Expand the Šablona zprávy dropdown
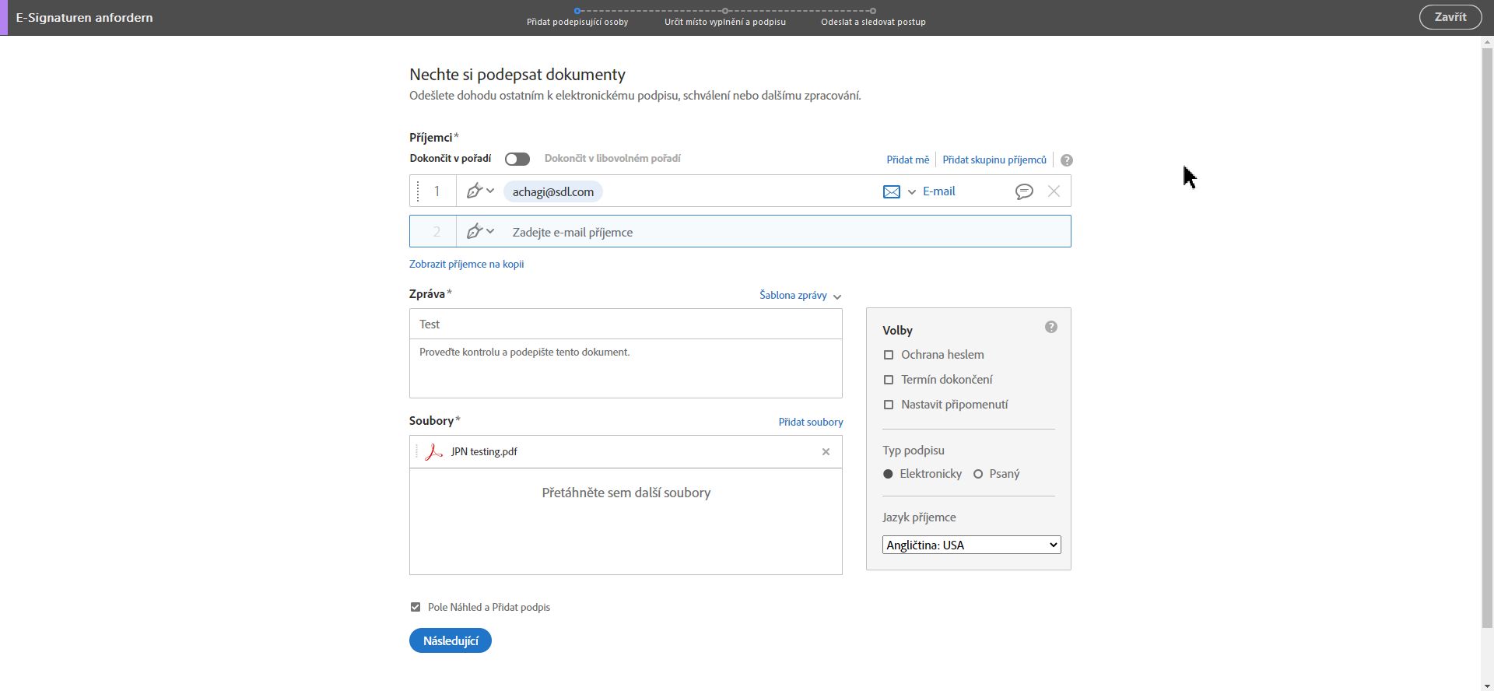 pyautogui.click(x=800, y=296)
